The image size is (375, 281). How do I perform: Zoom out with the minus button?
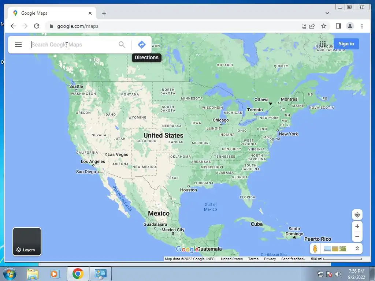[x=357, y=237]
